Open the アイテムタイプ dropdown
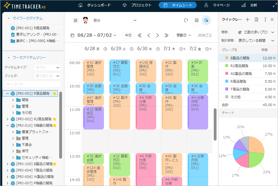 [47, 67]
